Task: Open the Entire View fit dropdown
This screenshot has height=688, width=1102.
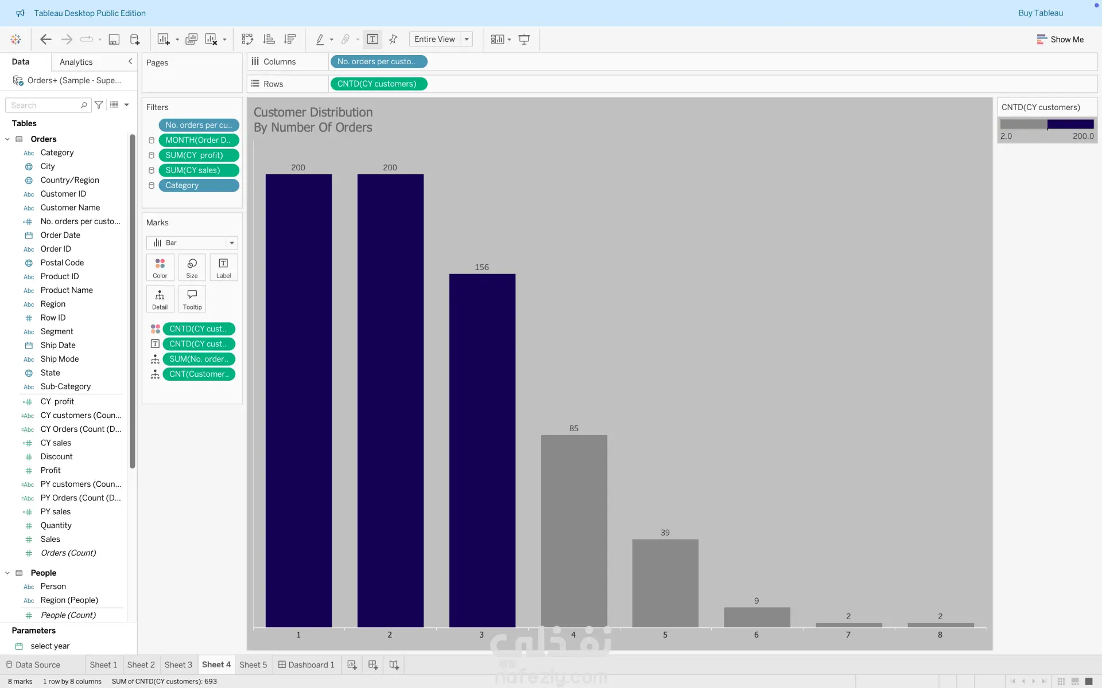Action: (x=440, y=39)
